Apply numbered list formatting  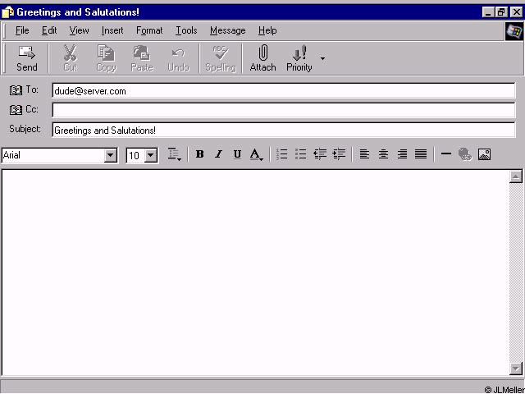coord(282,154)
